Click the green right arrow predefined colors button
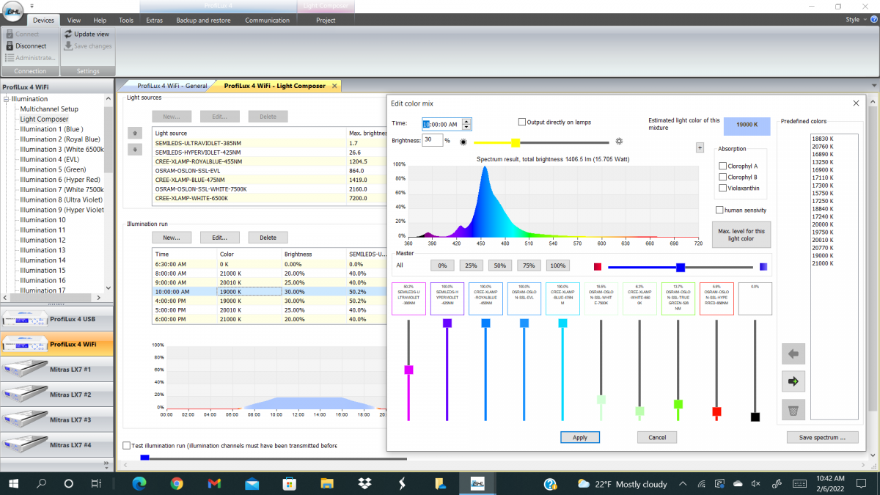 pyautogui.click(x=793, y=381)
